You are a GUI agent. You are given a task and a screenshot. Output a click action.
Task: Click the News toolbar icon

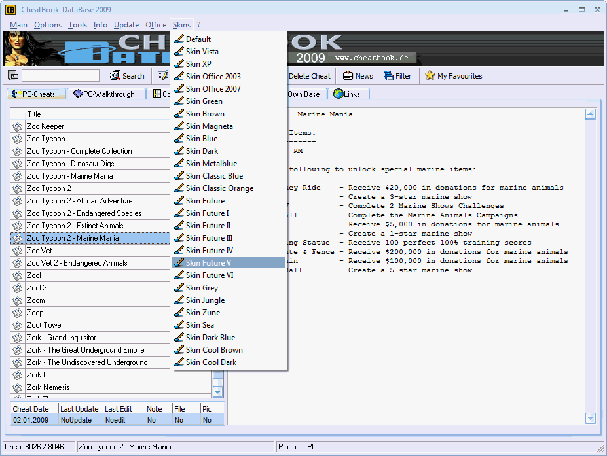[x=348, y=76]
